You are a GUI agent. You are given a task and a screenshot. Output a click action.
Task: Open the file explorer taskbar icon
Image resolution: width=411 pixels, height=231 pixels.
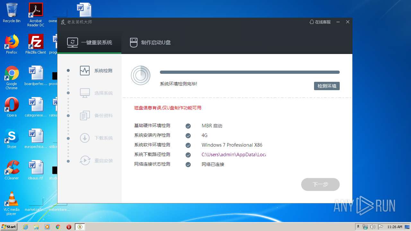[36, 227]
